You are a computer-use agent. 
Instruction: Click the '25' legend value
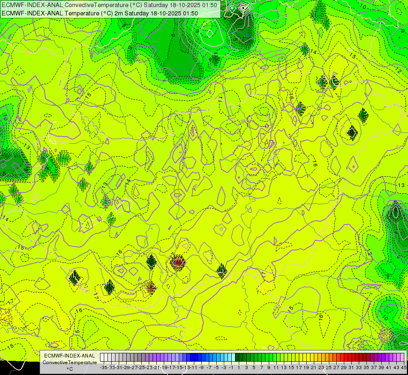[x=329, y=367]
